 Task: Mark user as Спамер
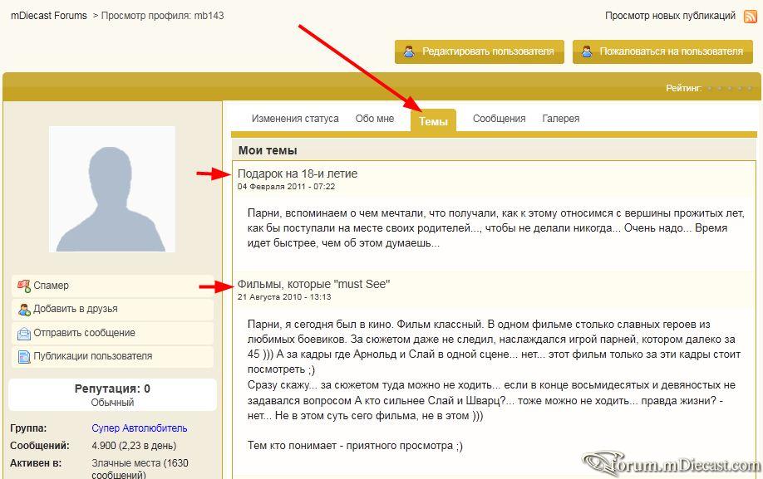point(112,286)
